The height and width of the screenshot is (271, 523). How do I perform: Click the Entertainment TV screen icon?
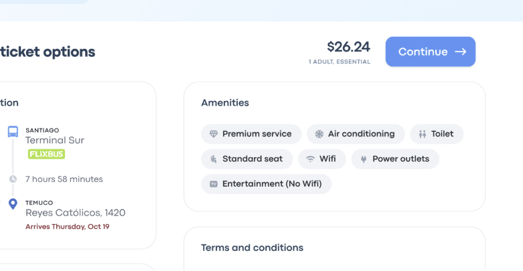tap(214, 184)
